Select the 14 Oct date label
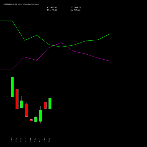The width and height of the screenshot is (147, 147). pos(21,140)
